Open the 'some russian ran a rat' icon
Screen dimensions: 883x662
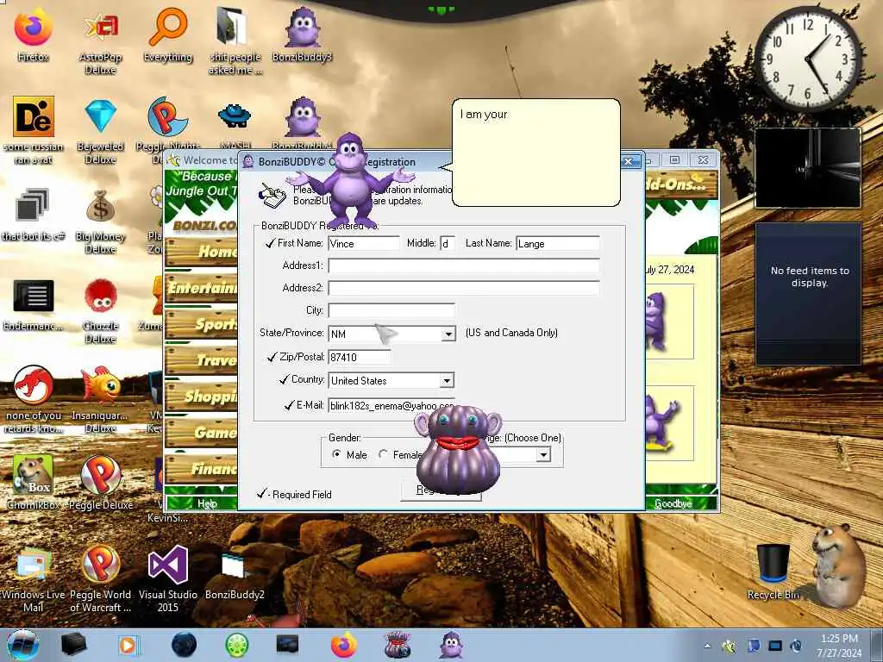click(x=33, y=131)
